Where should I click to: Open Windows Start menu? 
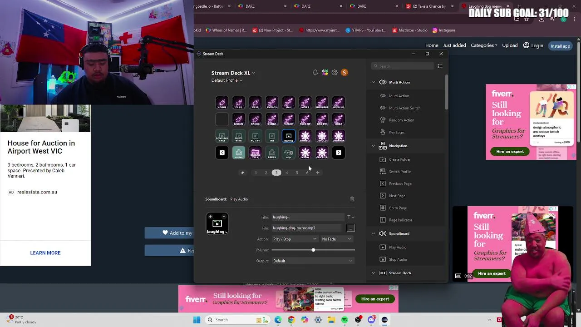pos(197,320)
